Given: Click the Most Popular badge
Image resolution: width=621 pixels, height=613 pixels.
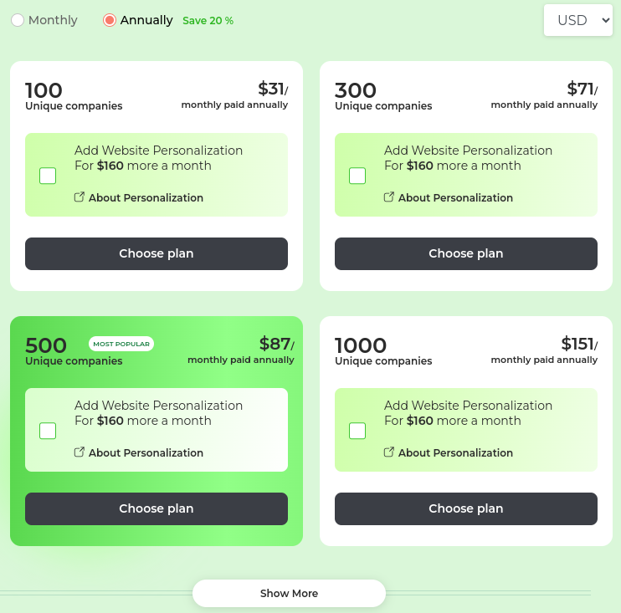Looking at the screenshot, I should click(121, 344).
